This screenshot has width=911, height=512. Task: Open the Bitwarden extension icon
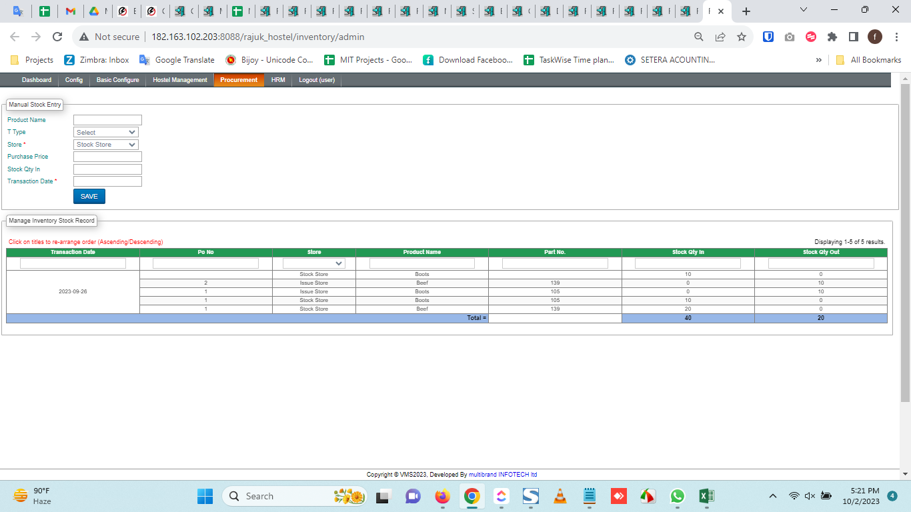pos(768,37)
